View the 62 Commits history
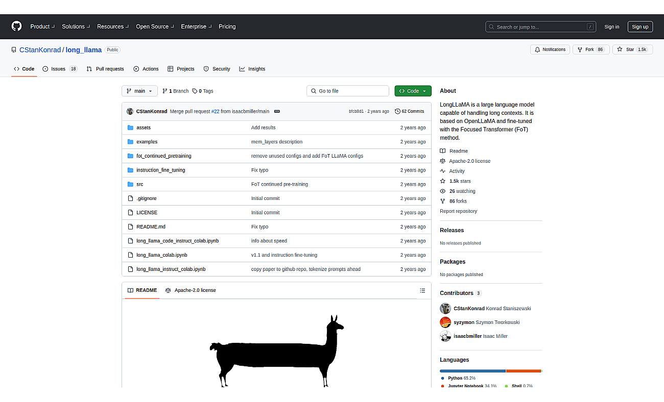The width and height of the screenshot is (664, 402). click(409, 111)
